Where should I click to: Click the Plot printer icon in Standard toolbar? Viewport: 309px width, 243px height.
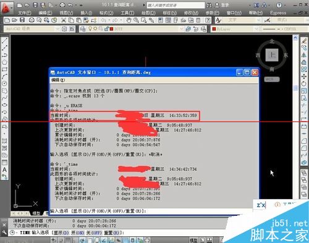pos(32,20)
